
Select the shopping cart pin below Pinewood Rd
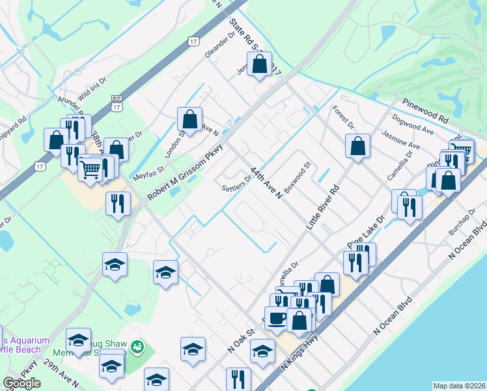[x=463, y=149]
